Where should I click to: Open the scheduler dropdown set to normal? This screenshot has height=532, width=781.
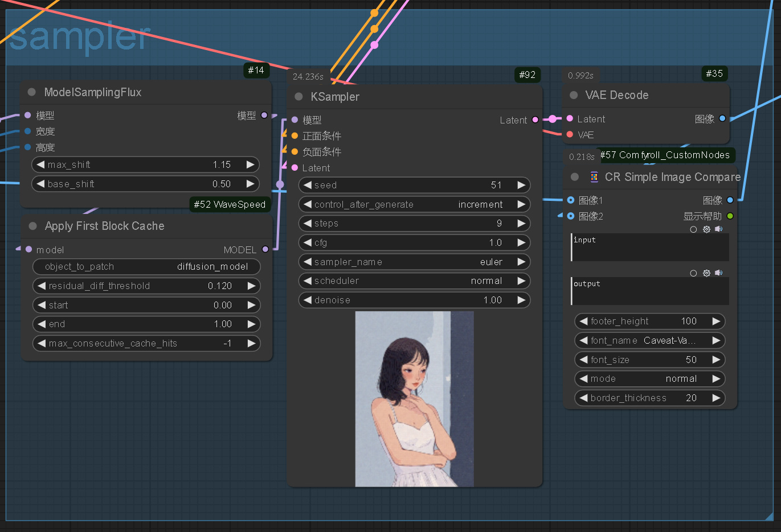414,281
